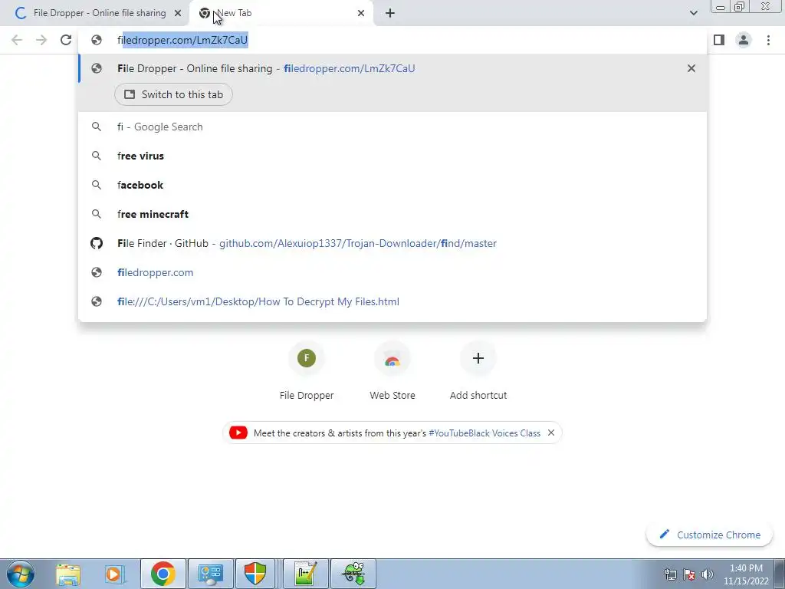Open the Windows Start menu

20,574
